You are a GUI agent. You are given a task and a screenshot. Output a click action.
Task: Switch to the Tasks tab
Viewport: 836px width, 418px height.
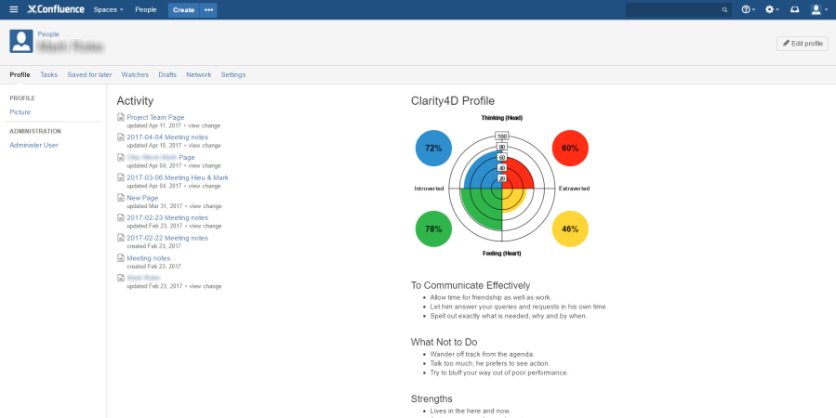pos(48,75)
